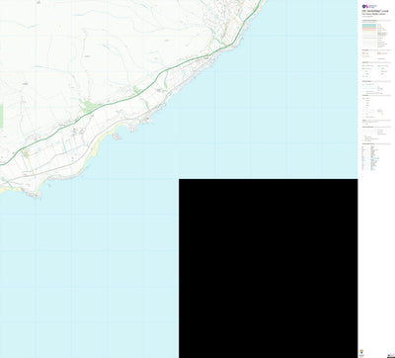The width and height of the screenshot is (395, 358).
Task: Click the orange and green crest emblem
Action: pos(361,351)
